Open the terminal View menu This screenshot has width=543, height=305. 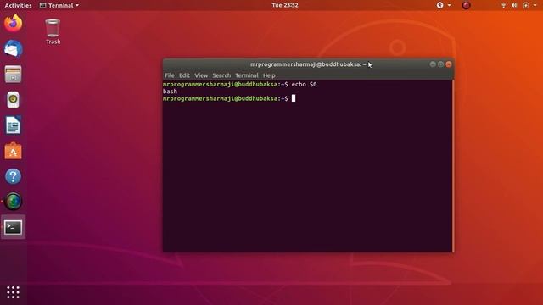tap(201, 75)
